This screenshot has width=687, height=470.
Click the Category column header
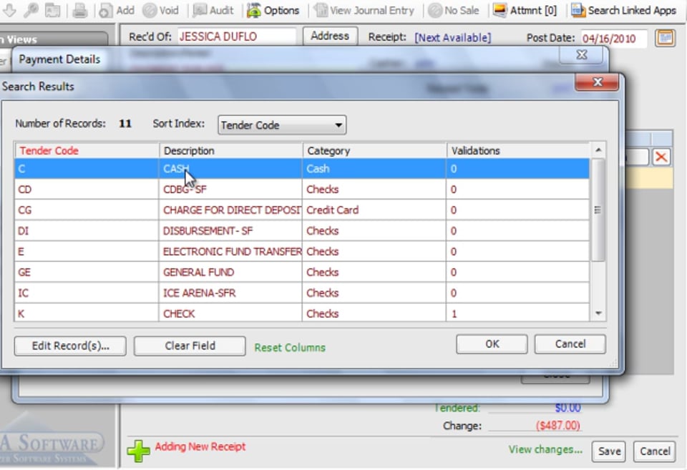pos(374,151)
